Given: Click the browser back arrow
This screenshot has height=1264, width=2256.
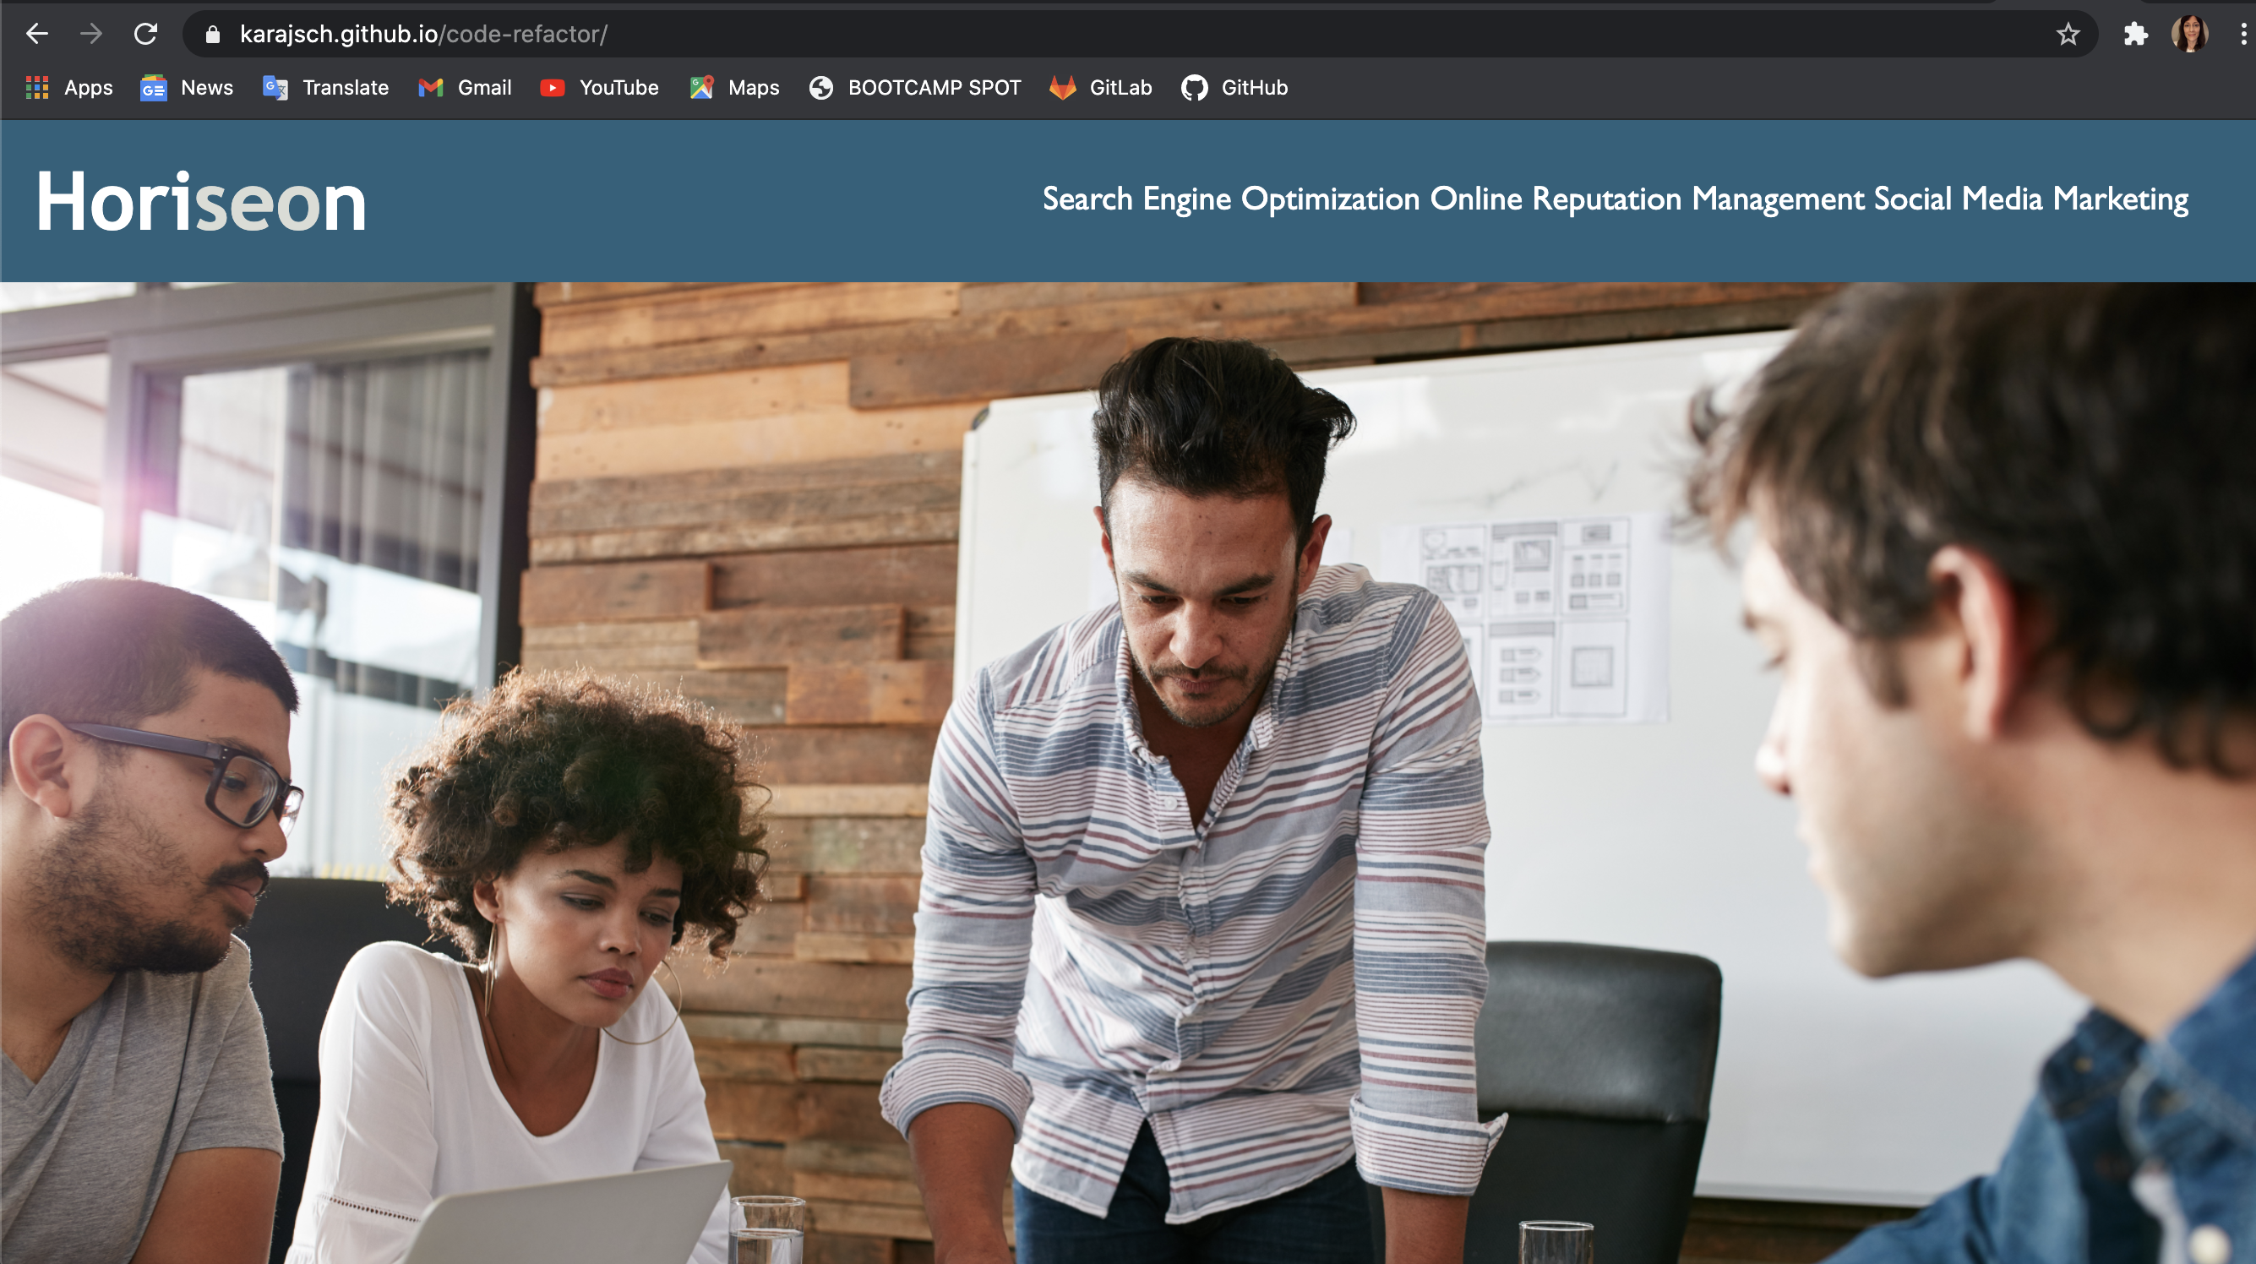Looking at the screenshot, I should pyautogui.click(x=37, y=34).
